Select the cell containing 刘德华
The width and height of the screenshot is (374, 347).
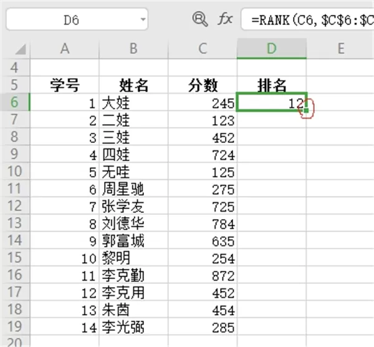coord(133,223)
